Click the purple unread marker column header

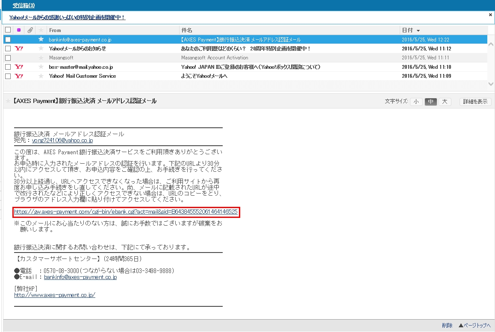click(19, 30)
